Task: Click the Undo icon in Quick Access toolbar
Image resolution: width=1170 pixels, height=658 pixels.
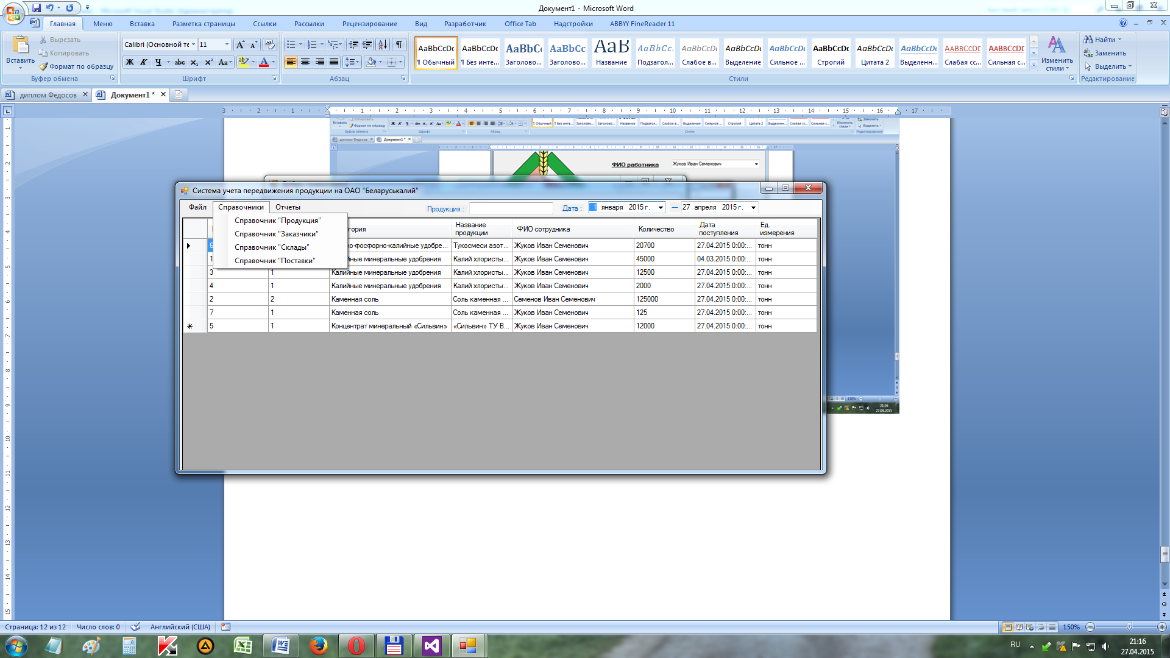Action: point(49,8)
